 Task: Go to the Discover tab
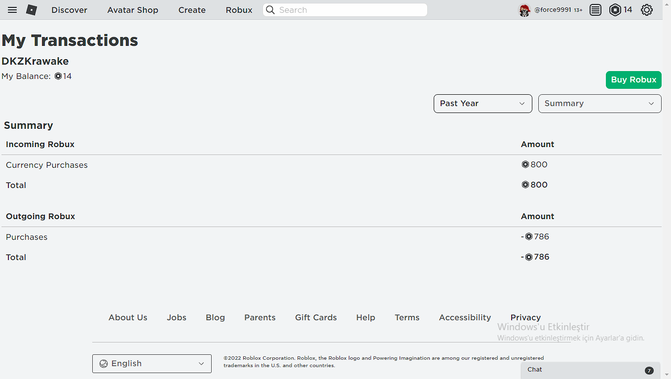point(69,10)
